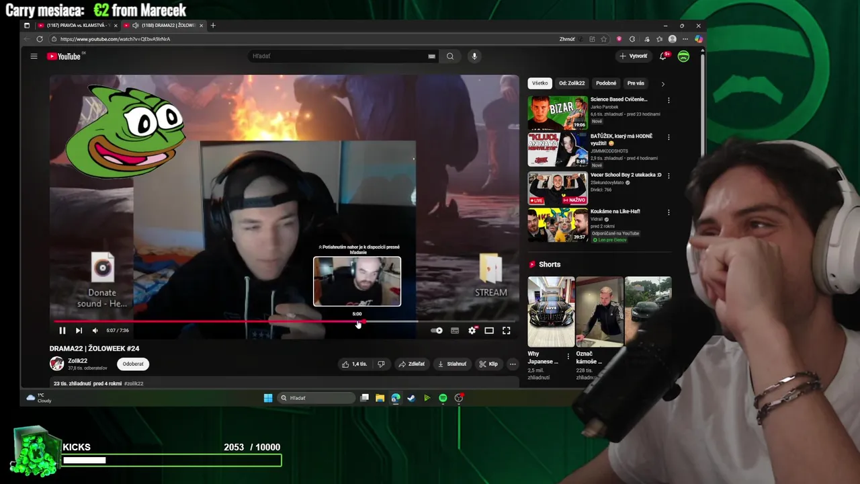Click the Klip clip button
The image size is (860, 484).
click(x=488, y=364)
